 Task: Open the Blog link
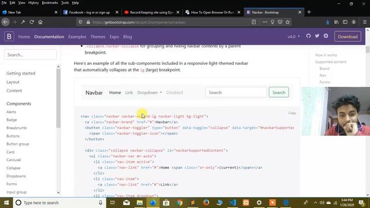pos(127,36)
